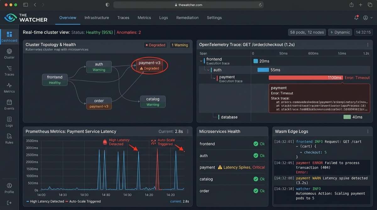The height and width of the screenshot is (210, 377).
Task: Click the payment ERROR log entry
Action: [x=321, y=167]
